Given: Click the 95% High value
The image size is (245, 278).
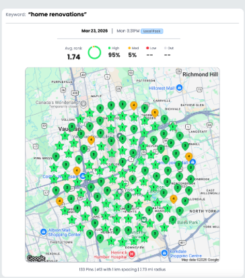Looking at the screenshot, I should (x=114, y=55).
